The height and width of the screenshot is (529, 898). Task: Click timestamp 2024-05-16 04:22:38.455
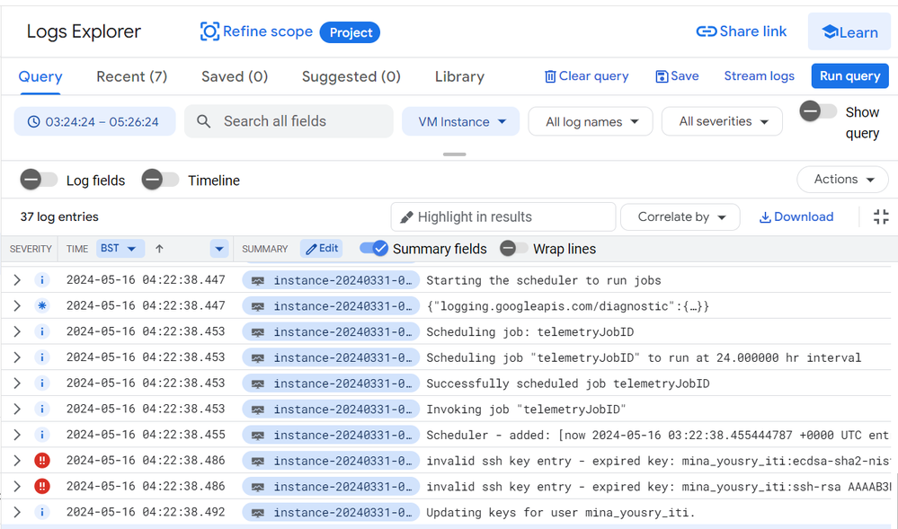click(x=146, y=435)
